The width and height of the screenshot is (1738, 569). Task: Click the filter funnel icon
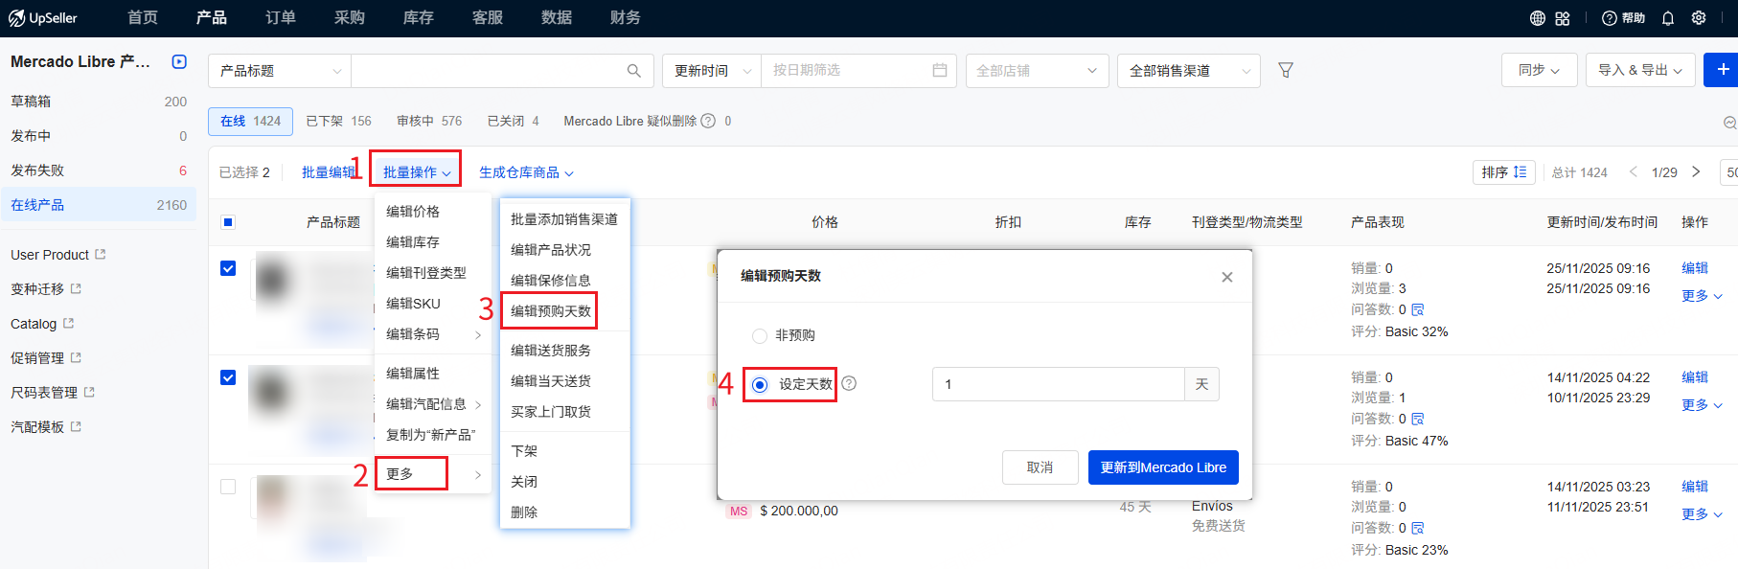pos(1286,70)
